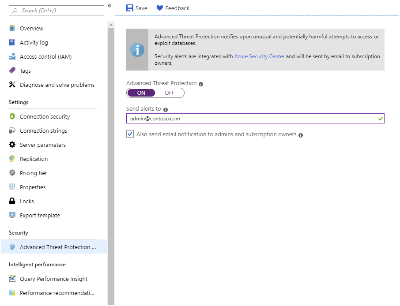Click the Export template icon
The height and width of the screenshot is (306, 400).
(12, 215)
